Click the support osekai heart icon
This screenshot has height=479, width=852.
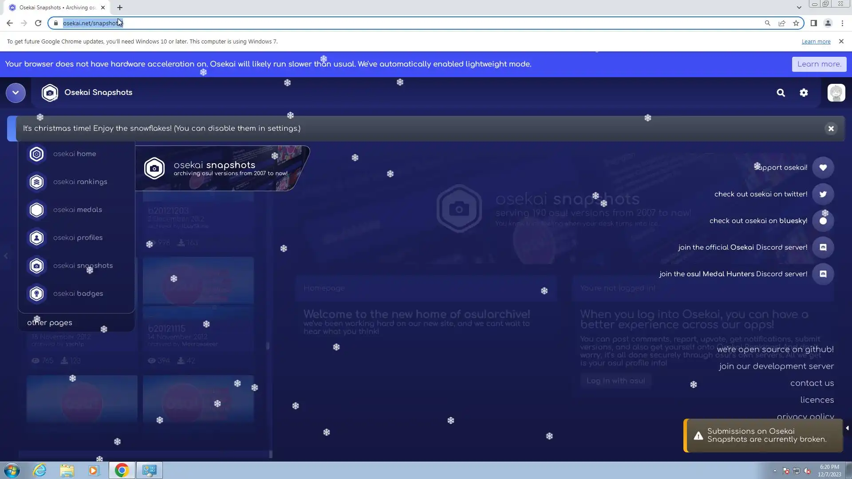click(823, 168)
